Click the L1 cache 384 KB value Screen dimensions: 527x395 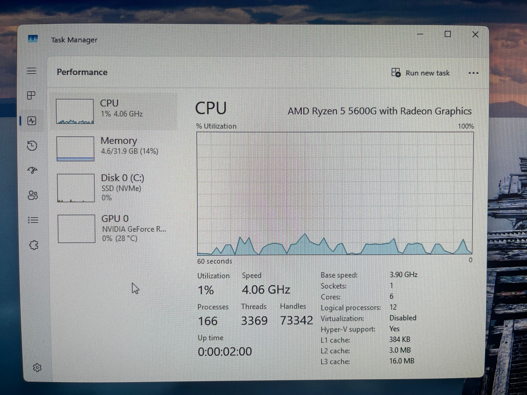point(400,339)
